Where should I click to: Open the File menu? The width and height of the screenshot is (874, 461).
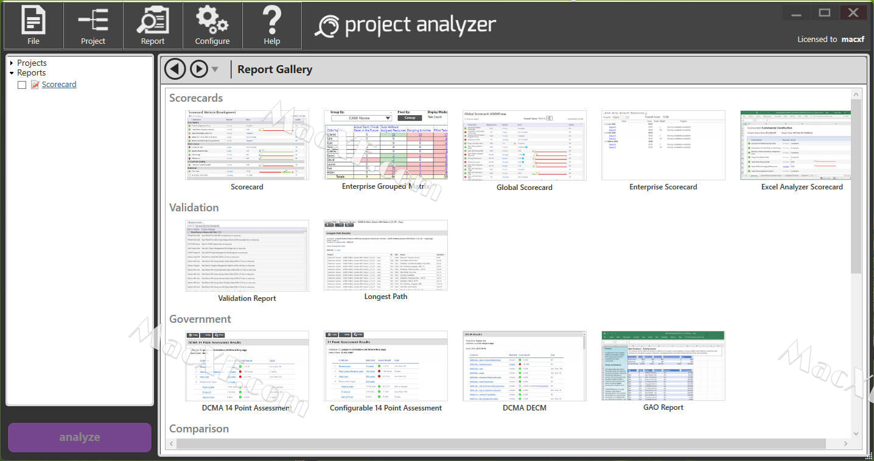[33, 25]
